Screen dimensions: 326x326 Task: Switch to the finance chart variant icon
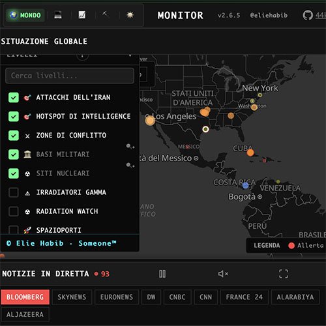point(82,15)
